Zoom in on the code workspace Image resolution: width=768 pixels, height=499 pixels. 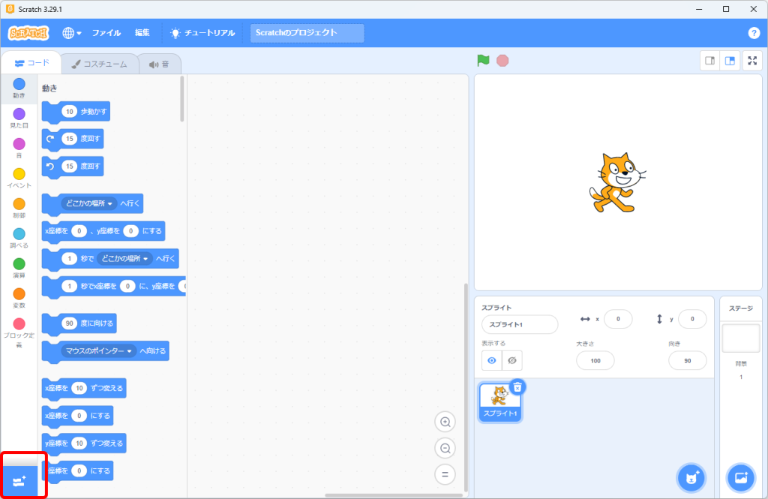point(445,422)
